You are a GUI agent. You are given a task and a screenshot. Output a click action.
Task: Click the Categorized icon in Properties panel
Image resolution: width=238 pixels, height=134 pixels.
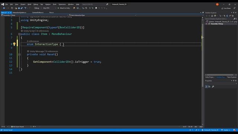point(206,87)
